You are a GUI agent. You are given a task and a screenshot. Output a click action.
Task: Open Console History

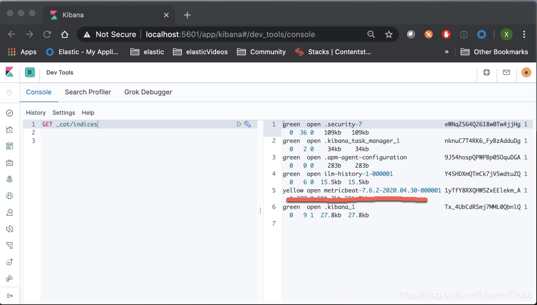[x=35, y=113]
